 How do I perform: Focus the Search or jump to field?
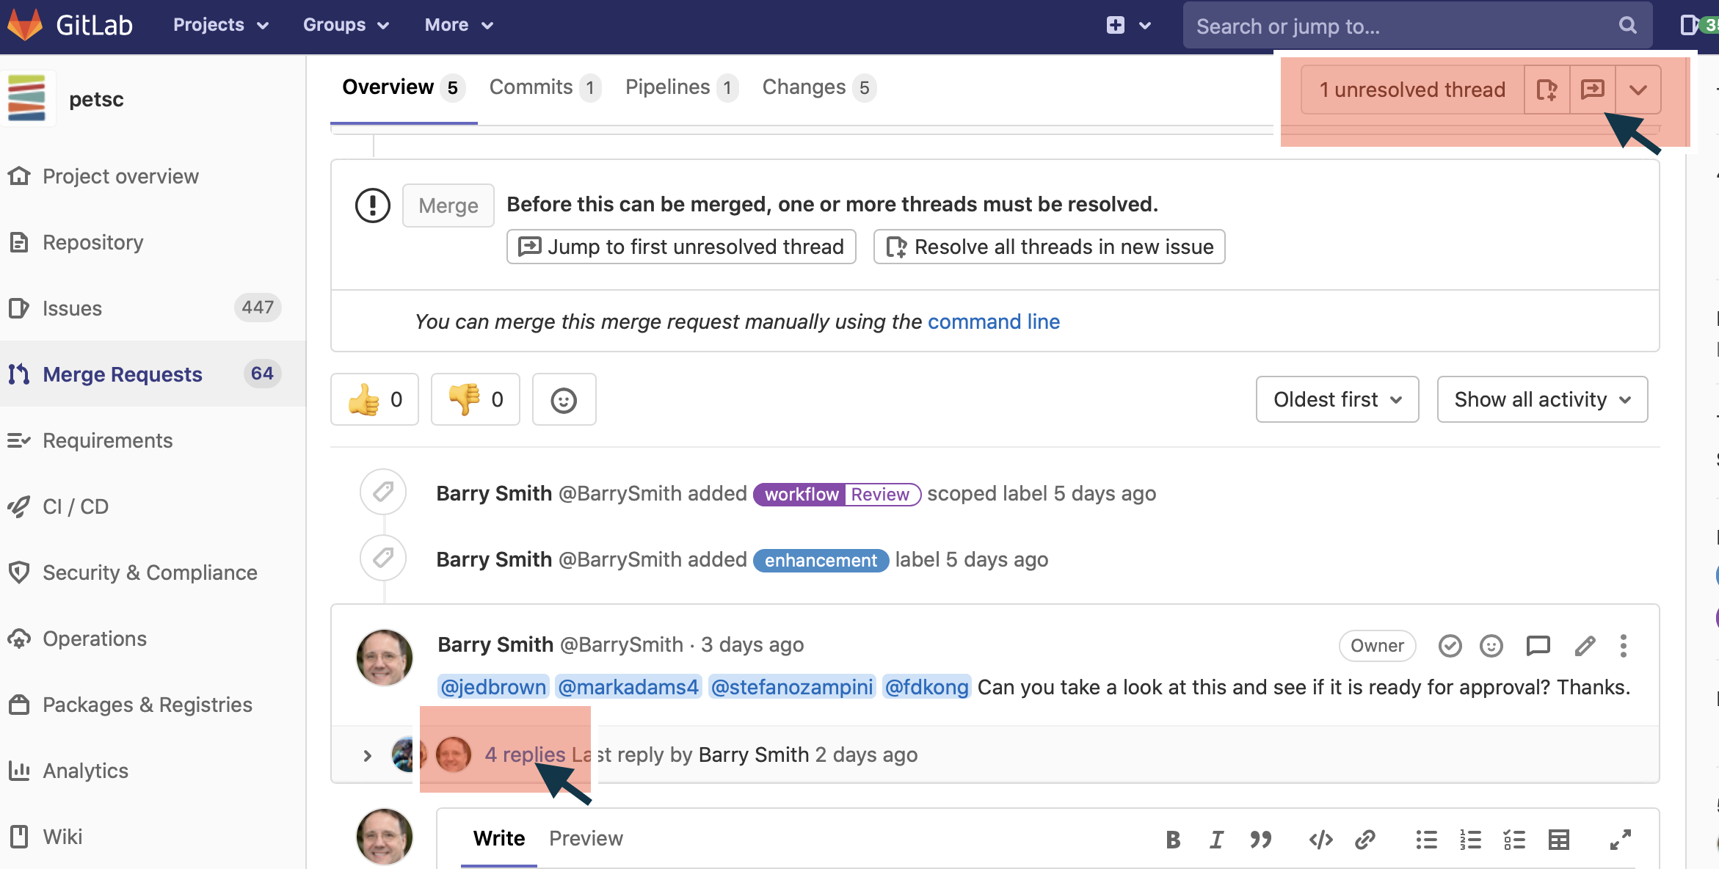pos(1417,26)
